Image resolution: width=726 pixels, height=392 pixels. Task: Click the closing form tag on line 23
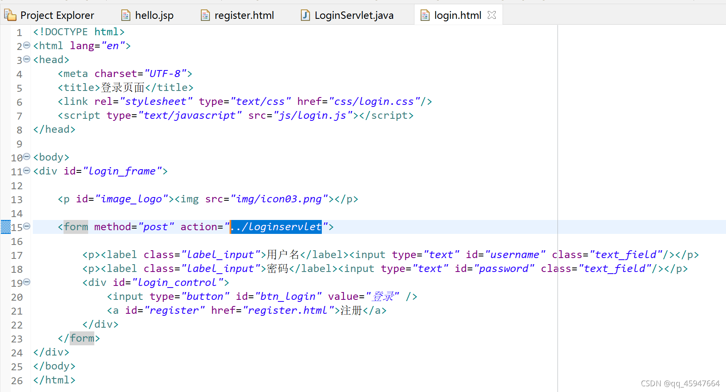point(79,338)
